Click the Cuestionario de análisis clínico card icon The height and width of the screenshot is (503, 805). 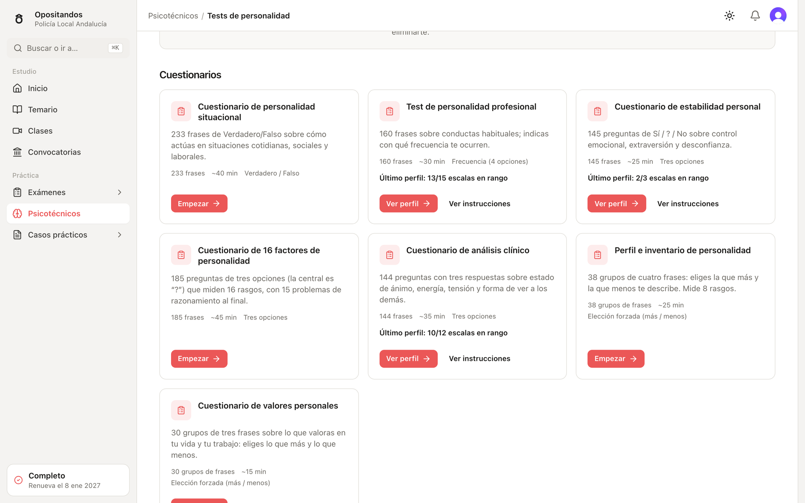coord(390,255)
